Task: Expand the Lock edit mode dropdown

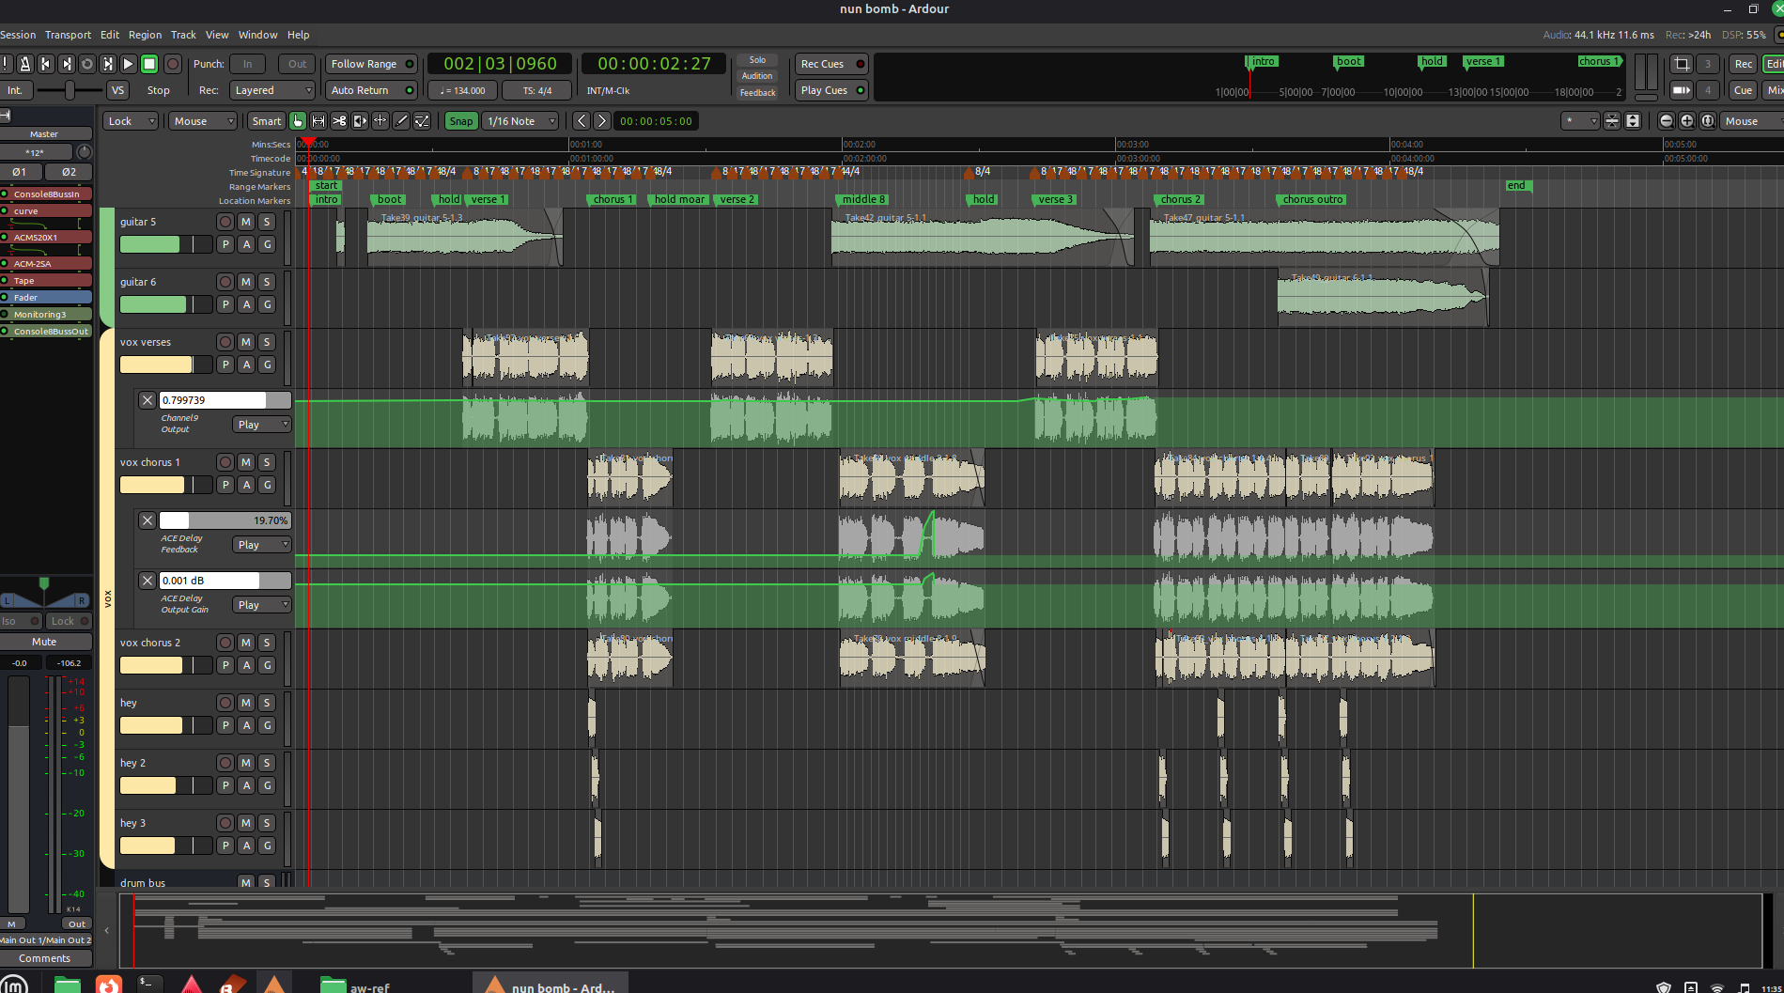Action: click(x=130, y=121)
